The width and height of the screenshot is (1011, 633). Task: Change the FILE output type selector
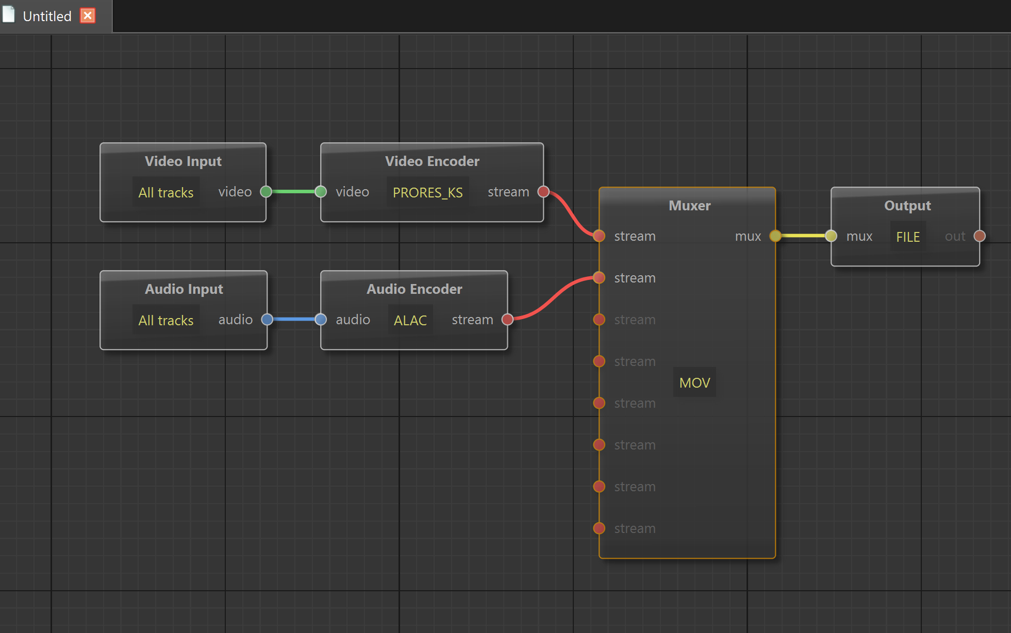click(x=908, y=237)
